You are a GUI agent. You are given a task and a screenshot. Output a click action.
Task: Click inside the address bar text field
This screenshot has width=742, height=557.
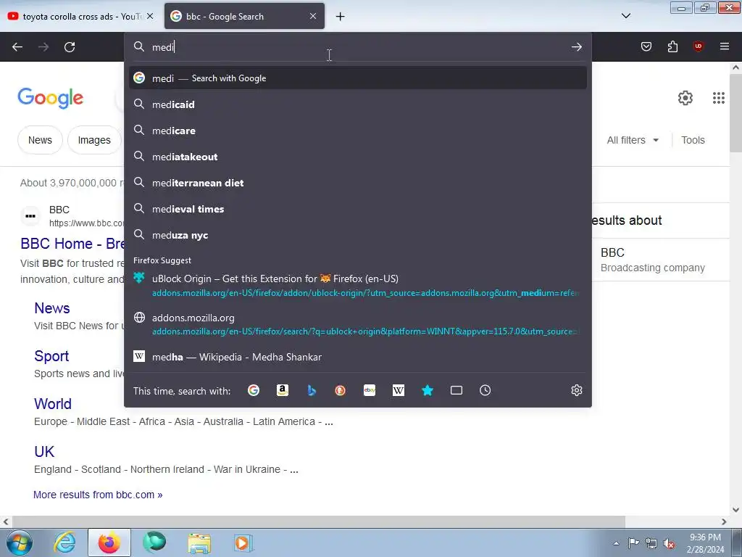(358, 47)
